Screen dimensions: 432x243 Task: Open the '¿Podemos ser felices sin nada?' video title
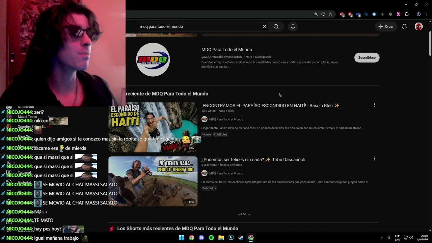pyautogui.click(x=253, y=160)
